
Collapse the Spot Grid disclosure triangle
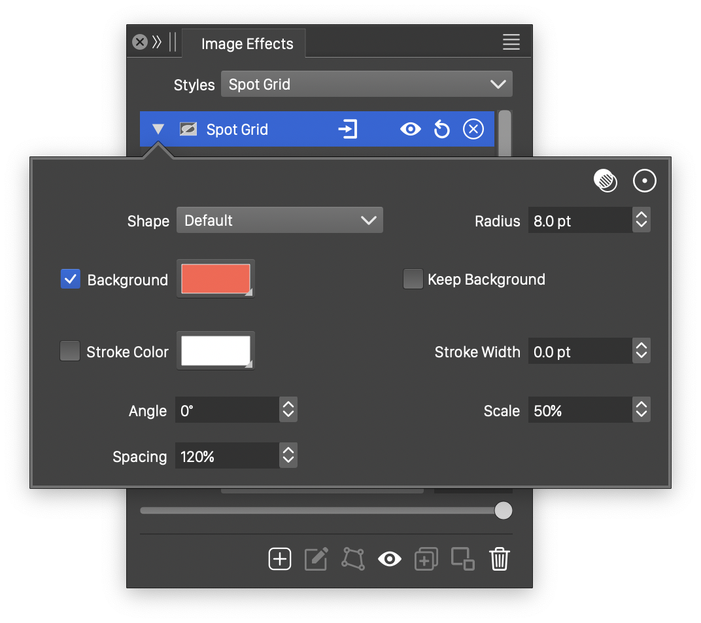pyautogui.click(x=158, y=130)
